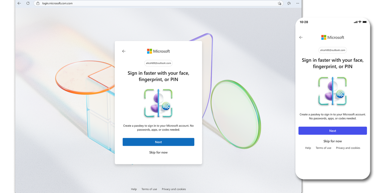View site information lock icon
Screen dimensions: 386x193
coord(38,3)
